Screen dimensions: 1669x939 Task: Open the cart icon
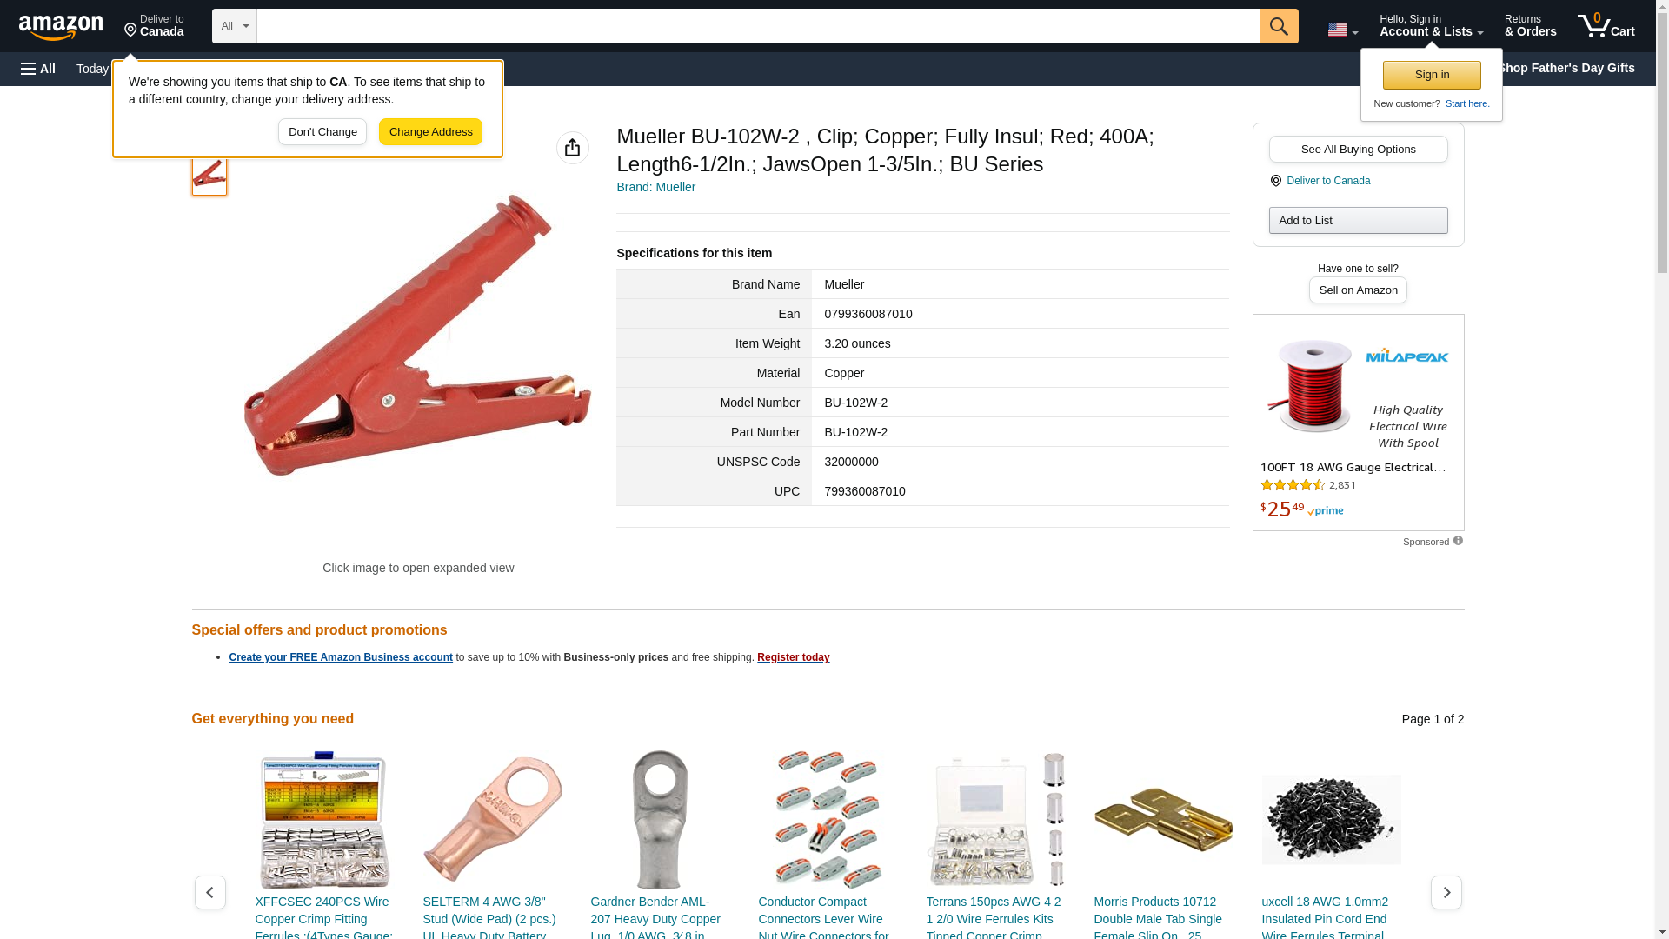coord(1606,26)
